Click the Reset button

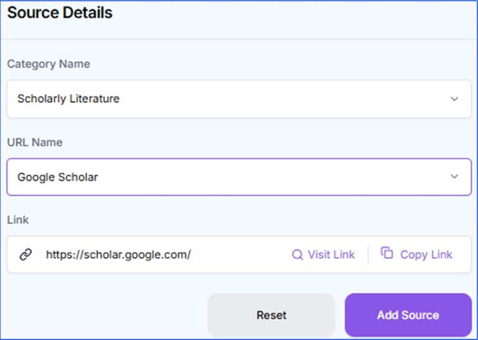point(271,315)
